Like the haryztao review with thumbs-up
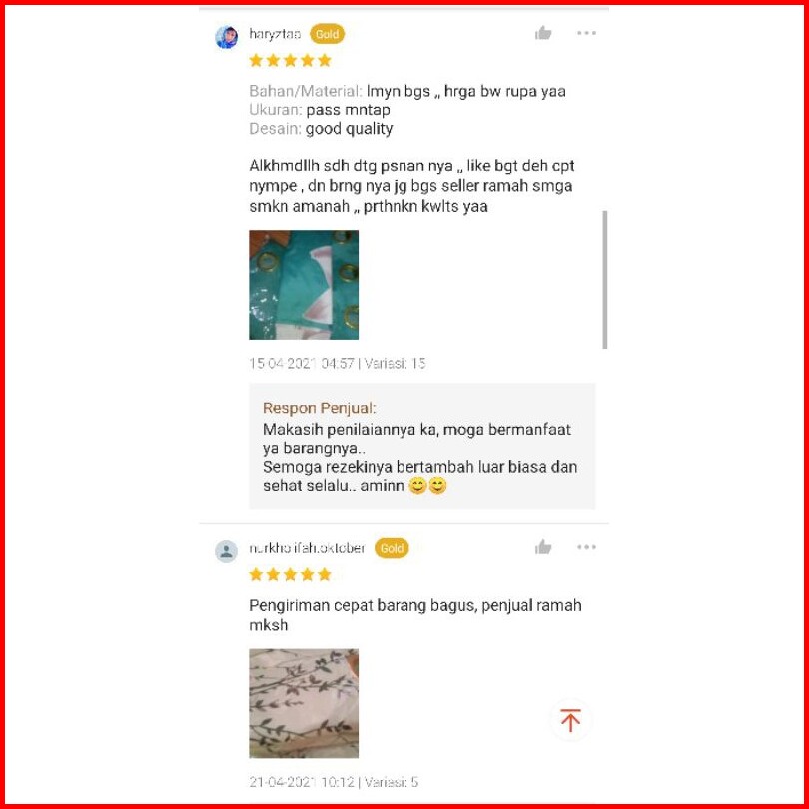The image size is (809, 809). [x=543, y=34]
